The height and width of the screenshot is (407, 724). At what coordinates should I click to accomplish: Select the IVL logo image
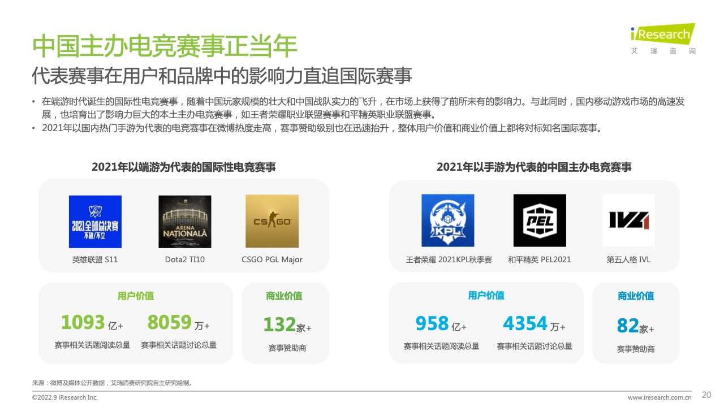[628, 220]
